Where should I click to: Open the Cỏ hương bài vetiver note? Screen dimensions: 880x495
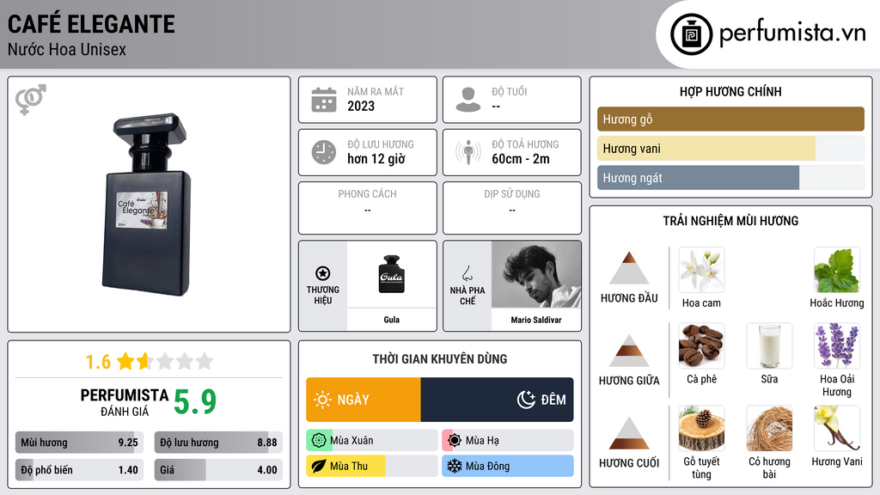tap(769, 429)
